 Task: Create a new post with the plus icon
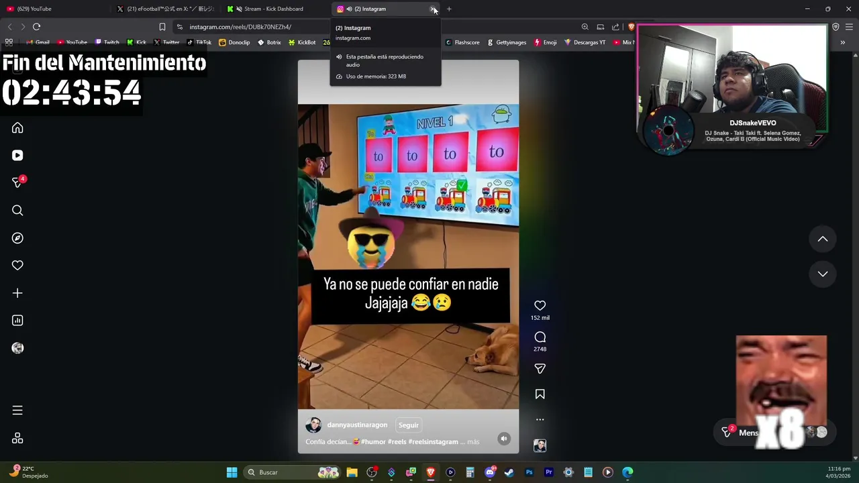[x=17, y=293]
